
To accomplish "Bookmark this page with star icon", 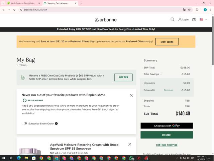I will [x=189, y=10].
